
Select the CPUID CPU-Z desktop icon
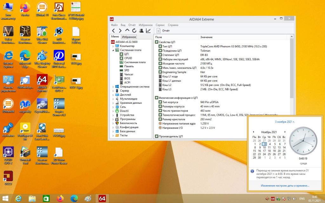click(8, 155)
